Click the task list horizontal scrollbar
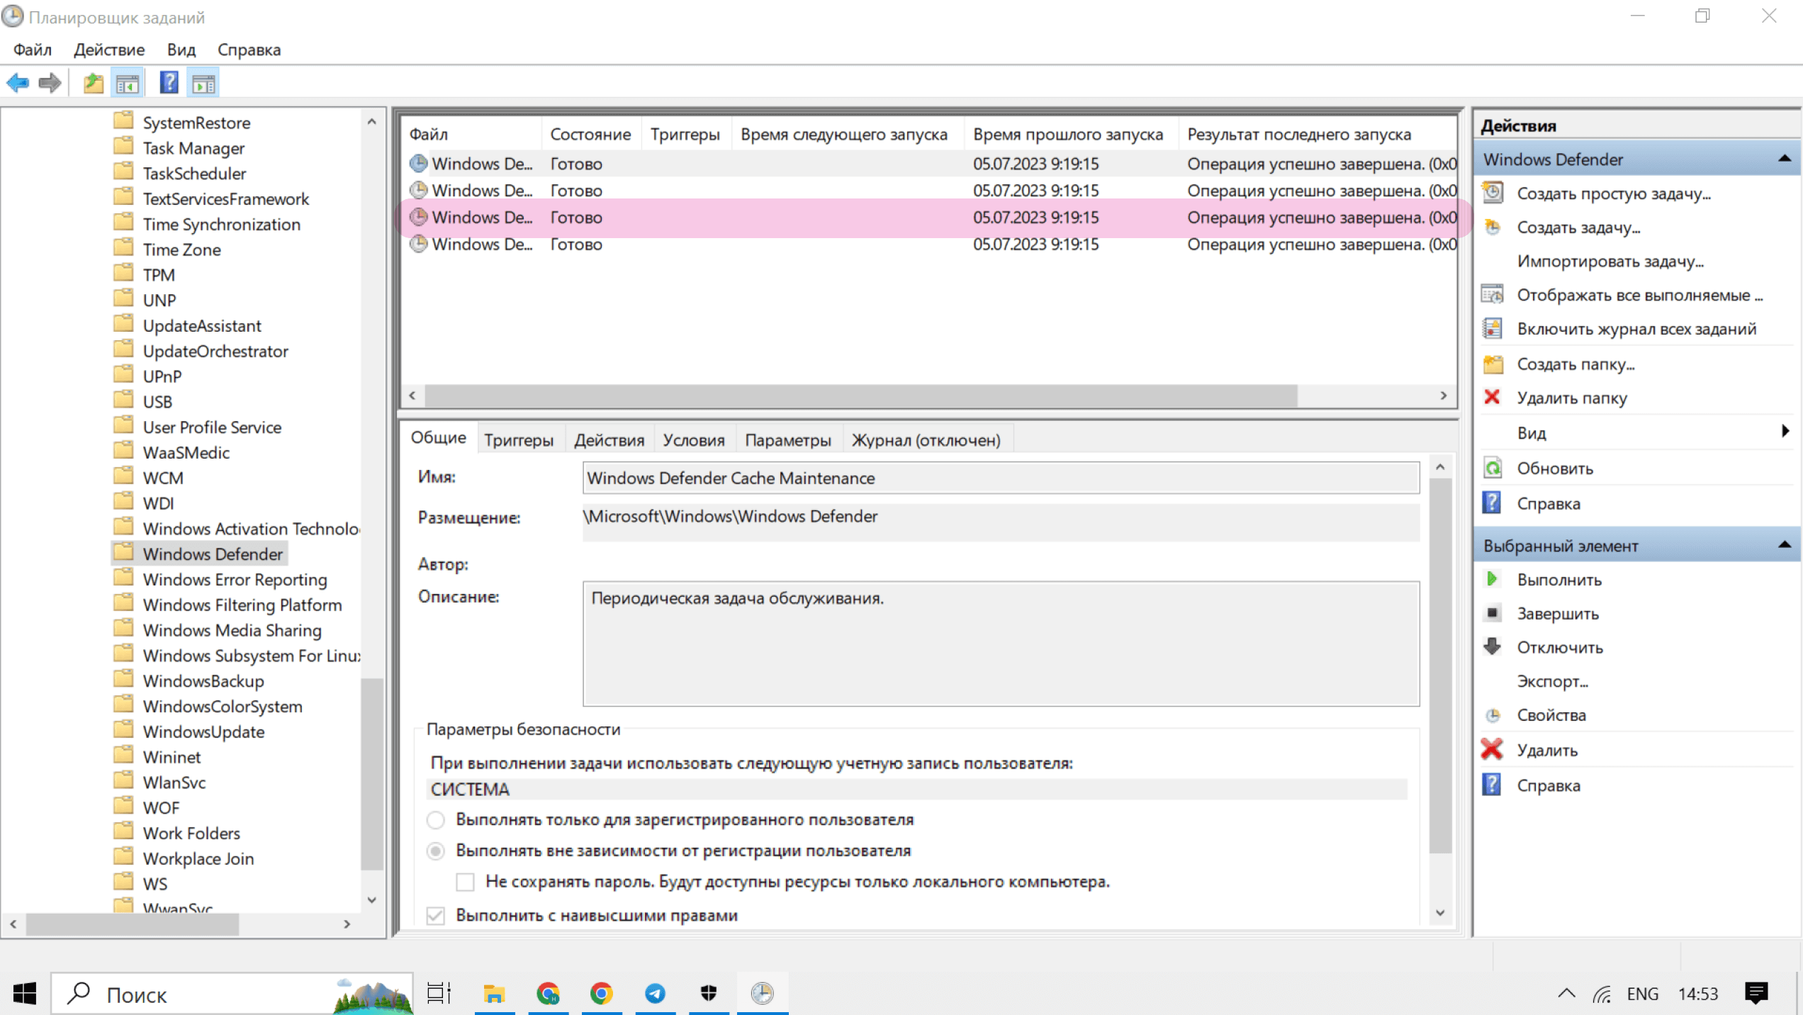 [x=860, y=396]
